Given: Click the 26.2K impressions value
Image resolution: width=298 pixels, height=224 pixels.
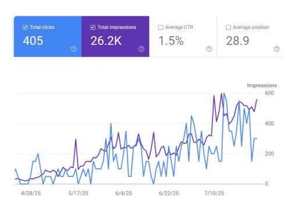Looking at the screenshot, I should pos(106,41).
